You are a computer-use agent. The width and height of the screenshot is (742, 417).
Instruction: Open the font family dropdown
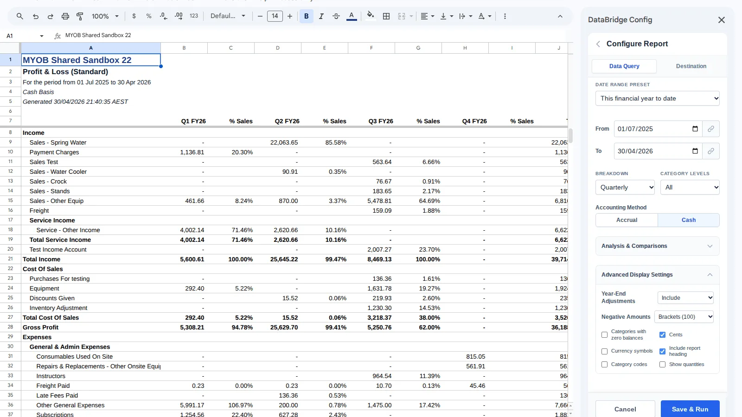click(x=228, y=16)
